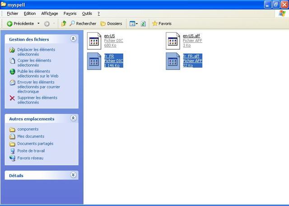Screen dimensions: 289x206
Task: Open Mes documents link
Action: 31,136
